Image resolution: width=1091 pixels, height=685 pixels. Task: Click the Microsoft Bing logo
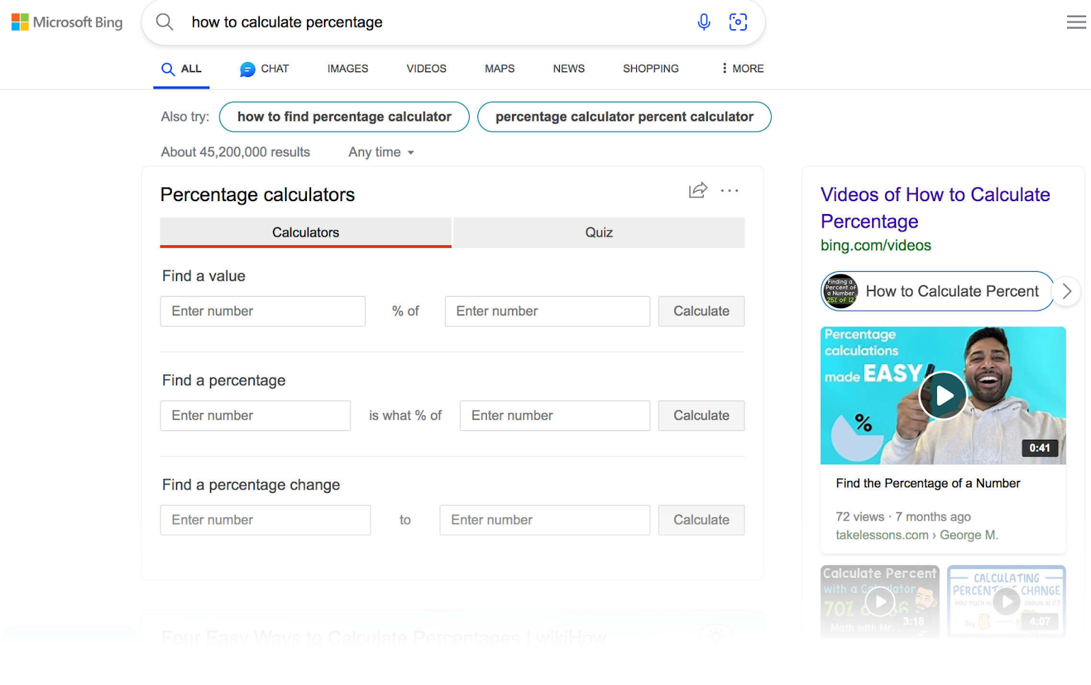pyautogui.click(x=67, y=22)
